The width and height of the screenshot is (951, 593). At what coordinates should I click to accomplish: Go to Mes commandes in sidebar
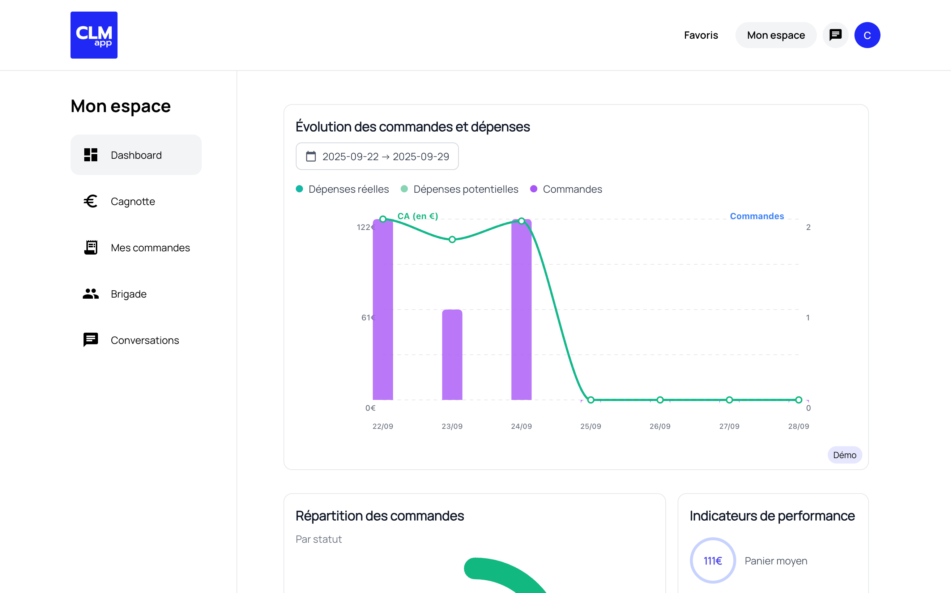pos(150,247)
